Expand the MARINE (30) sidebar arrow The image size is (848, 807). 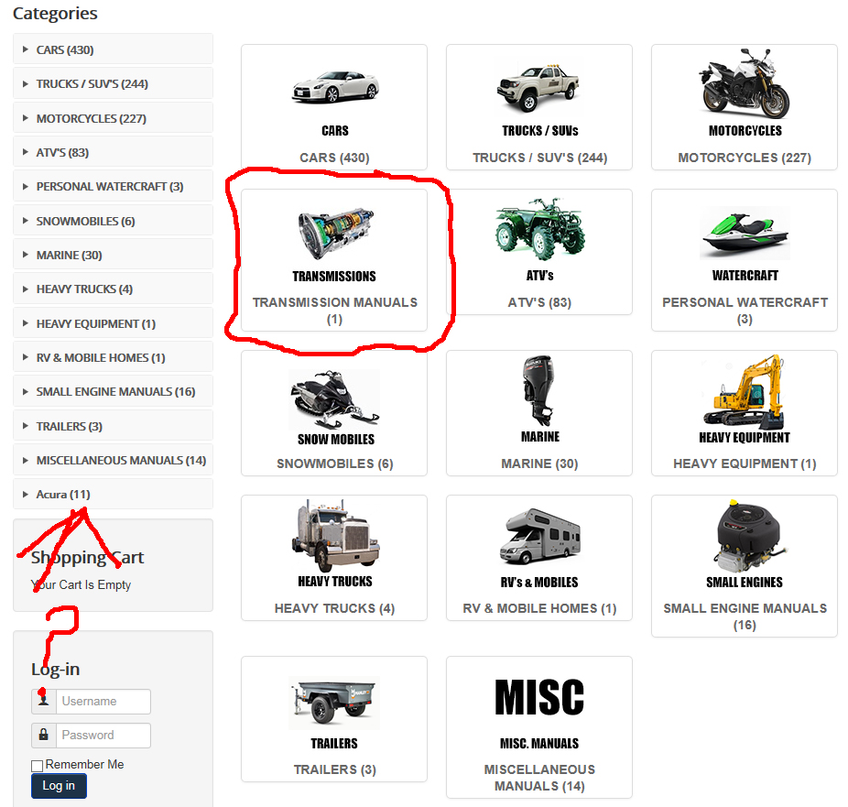point(25,255)
